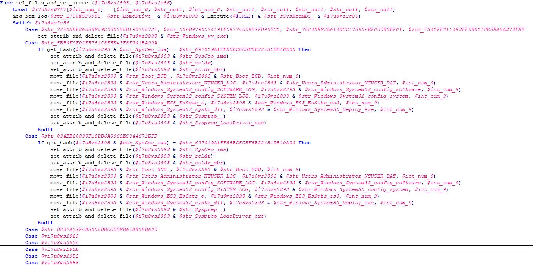The width and height of the screenshot is (533, 265).
Task: Expand the folded Case $vi7u8ws2952 line
Action: (266, 256)
